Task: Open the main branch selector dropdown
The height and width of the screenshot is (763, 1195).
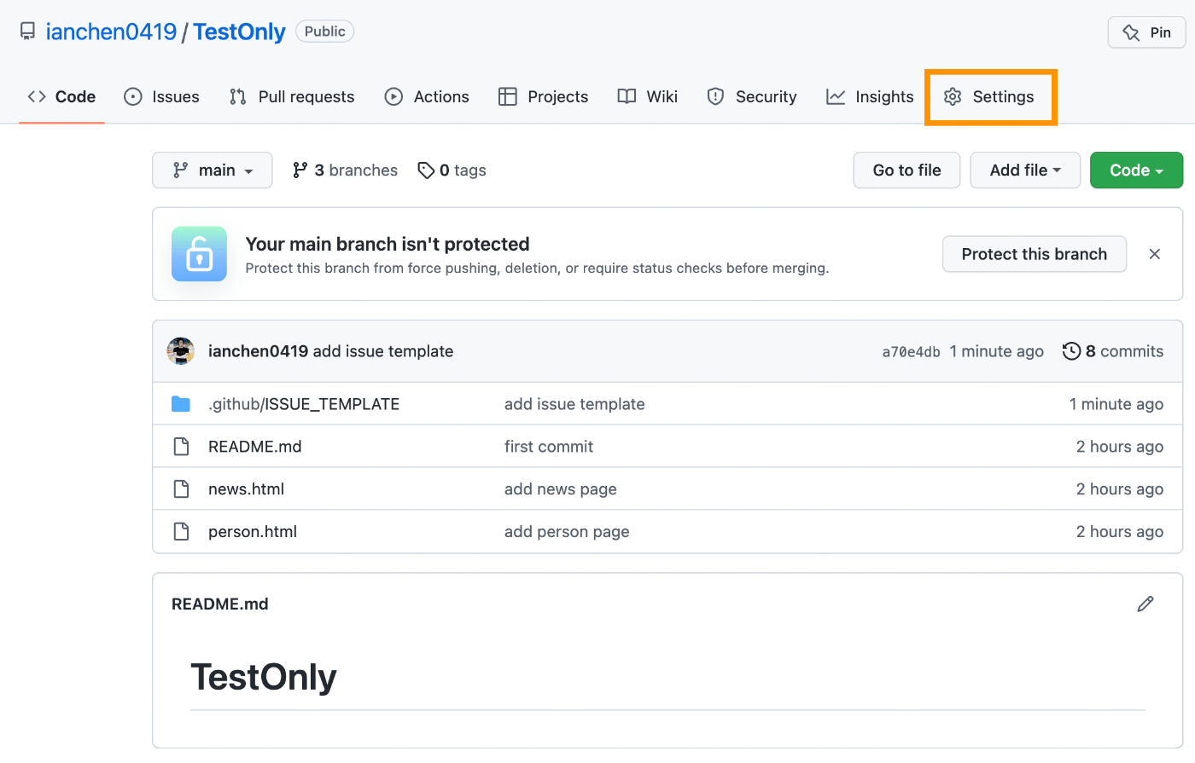Action: [213, 171]
